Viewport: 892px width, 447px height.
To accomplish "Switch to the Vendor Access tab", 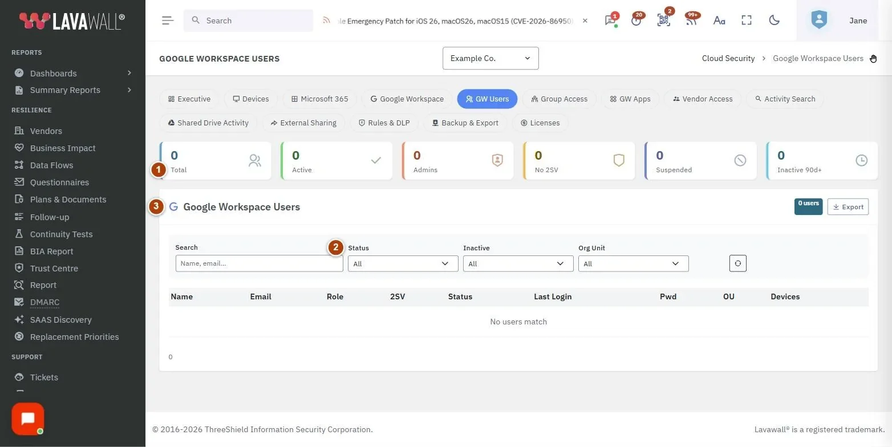I will point(702,99).
